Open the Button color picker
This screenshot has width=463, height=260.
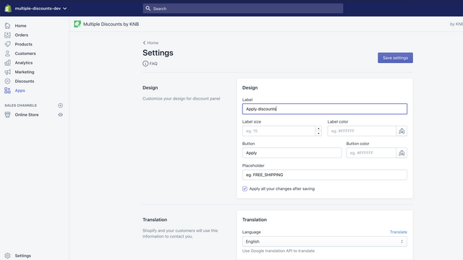[402, 152]
